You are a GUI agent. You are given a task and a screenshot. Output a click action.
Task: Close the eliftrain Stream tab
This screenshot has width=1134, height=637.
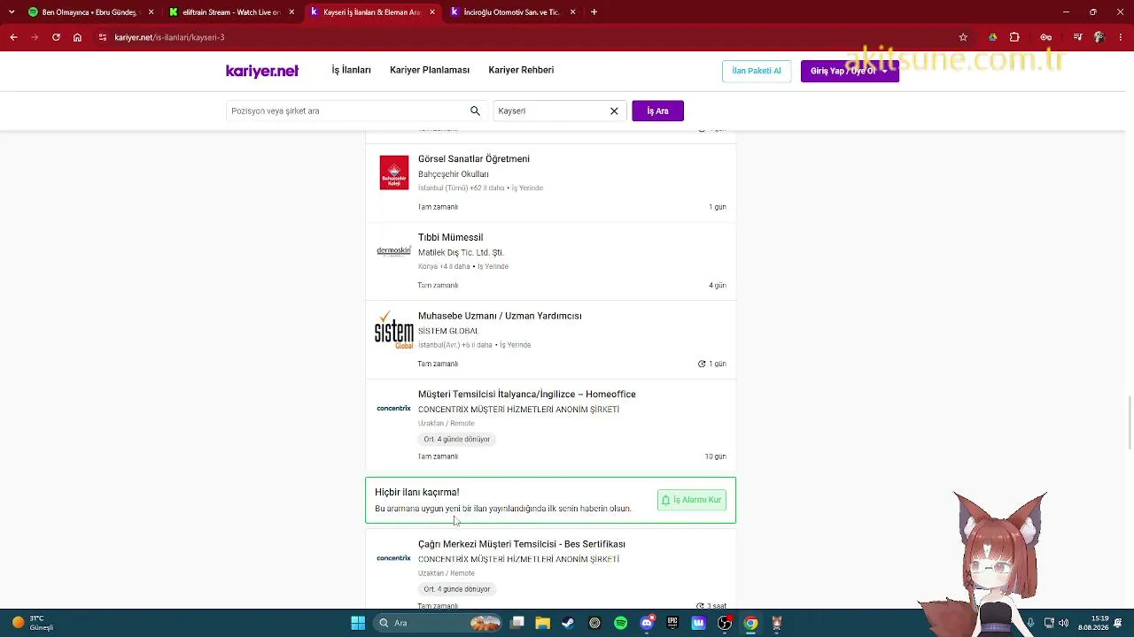click(x=291, y=12)
